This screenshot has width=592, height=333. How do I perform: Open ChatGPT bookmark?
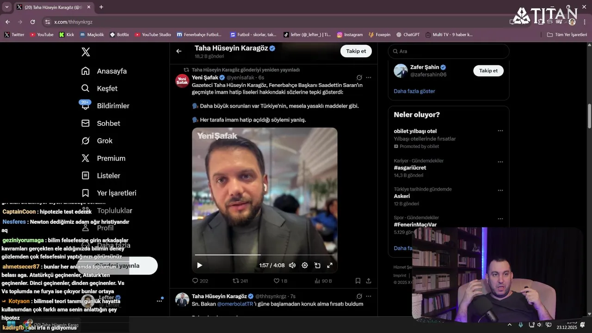tap(408, 35)
